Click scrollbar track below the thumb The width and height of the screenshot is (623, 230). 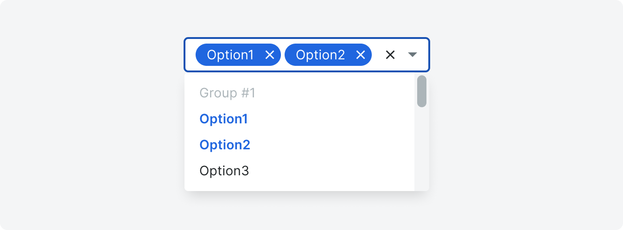422,148
